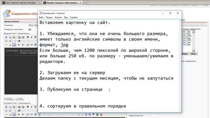Insert bullet list in intro text editor
The image size is (210, 118).
(x=6, y=41)
